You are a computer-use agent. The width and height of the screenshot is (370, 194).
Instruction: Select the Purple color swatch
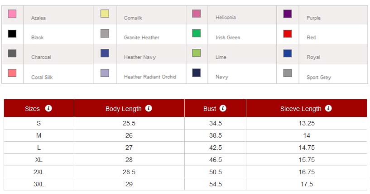point(288,14)
